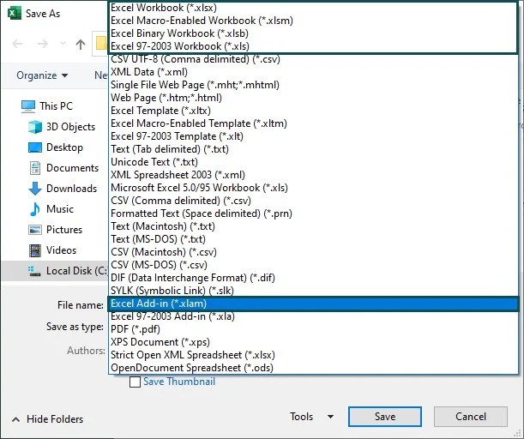524x439 pixels.
Task: Click the Forward navigation arrow
Action: pyautogui.click(x=42, y=44)
